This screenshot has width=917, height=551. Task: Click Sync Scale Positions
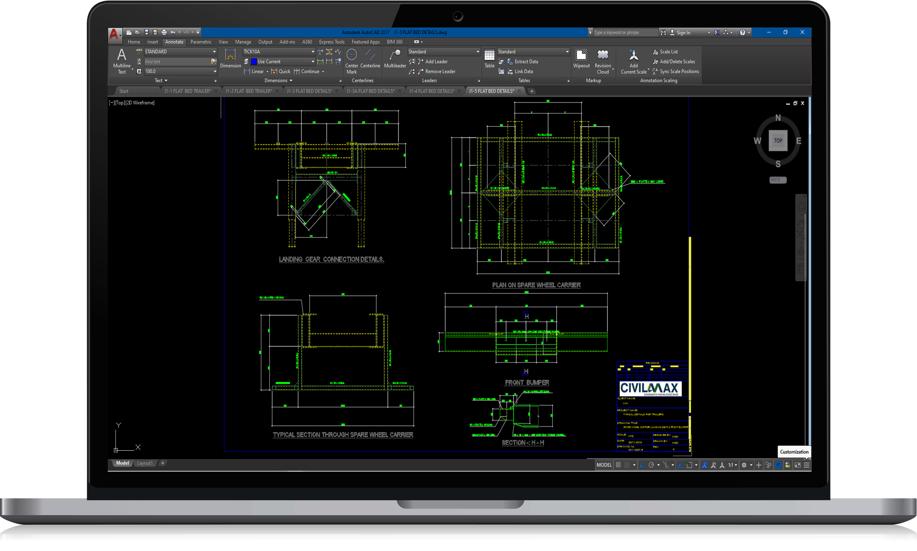click(x=676, y=71)
